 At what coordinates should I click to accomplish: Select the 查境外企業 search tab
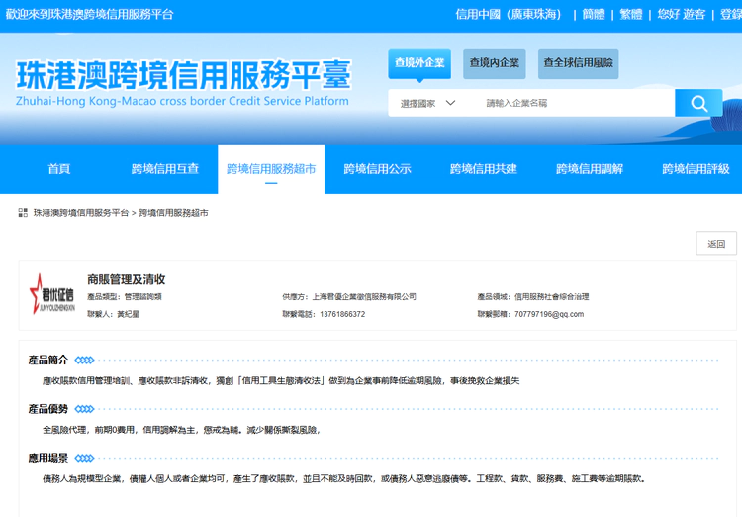click(x=419, y=63)
